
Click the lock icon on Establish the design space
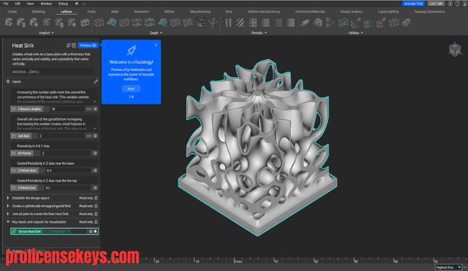pos(96,198)
